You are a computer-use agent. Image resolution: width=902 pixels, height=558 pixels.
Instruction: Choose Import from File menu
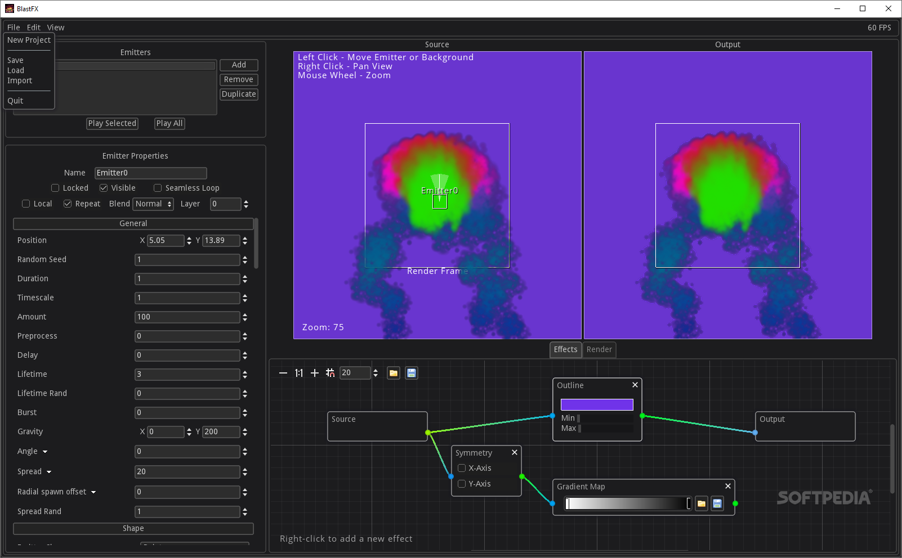(20, 80)
